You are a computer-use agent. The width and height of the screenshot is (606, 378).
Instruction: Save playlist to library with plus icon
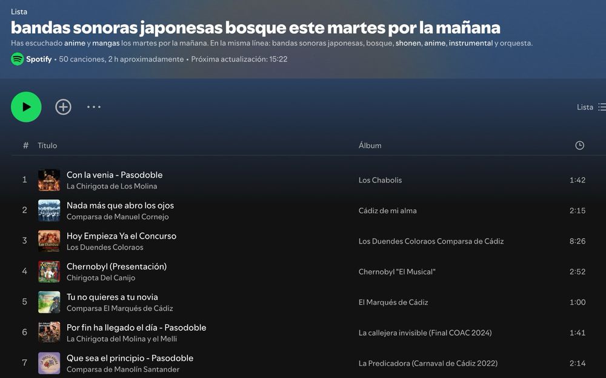click(x=64, y=107)
